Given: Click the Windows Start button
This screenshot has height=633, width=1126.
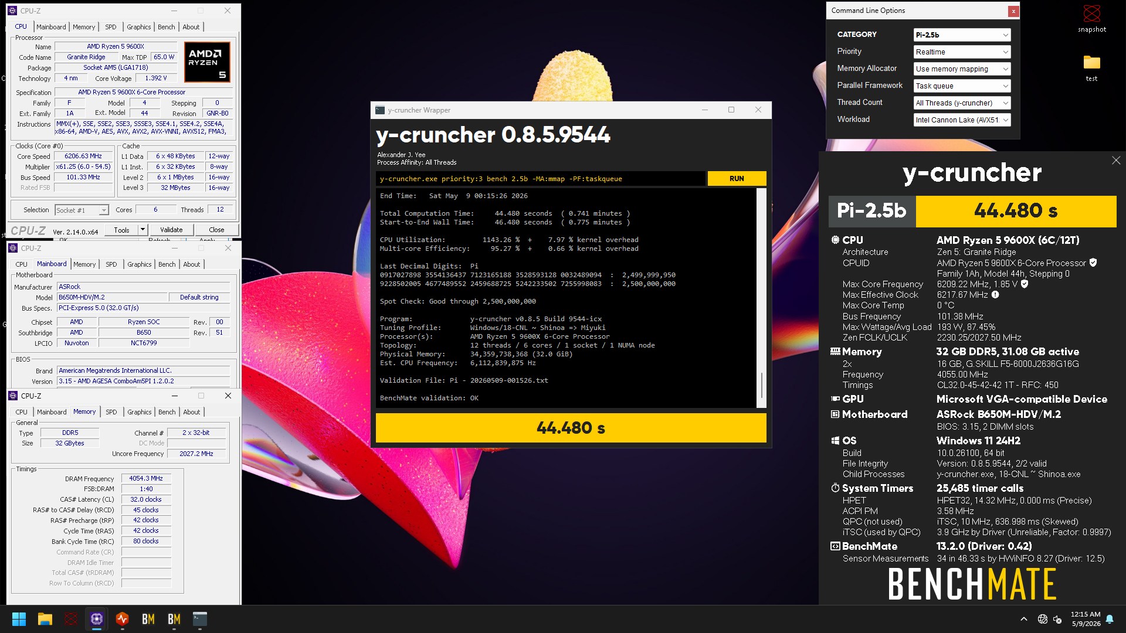Looking at the screenshot, I should click(19, 619).
